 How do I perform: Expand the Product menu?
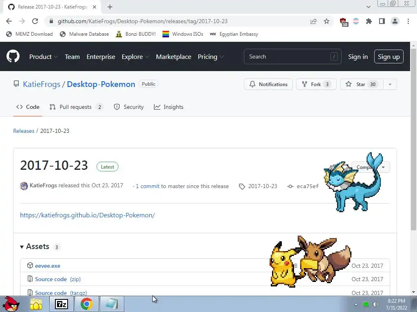43,57
